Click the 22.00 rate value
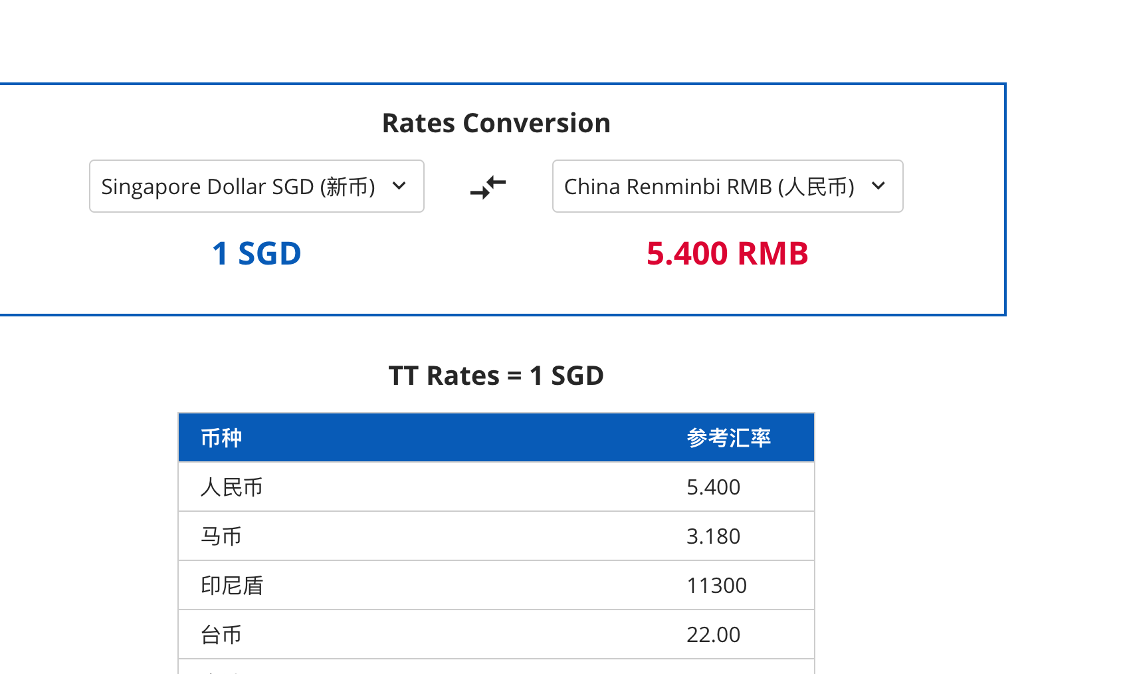Viewport: 1127px width, 674px height. tap(713, 635)
